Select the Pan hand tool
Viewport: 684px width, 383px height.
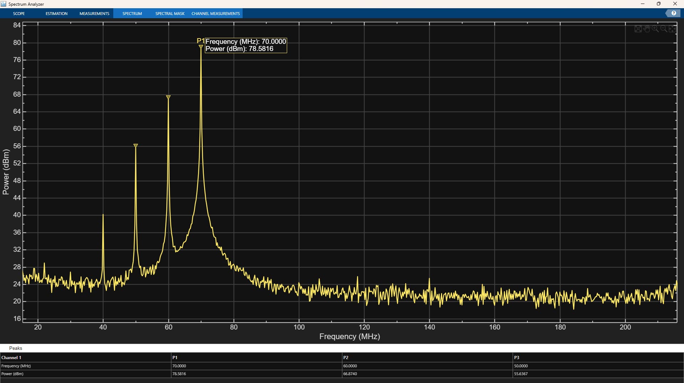647,29
